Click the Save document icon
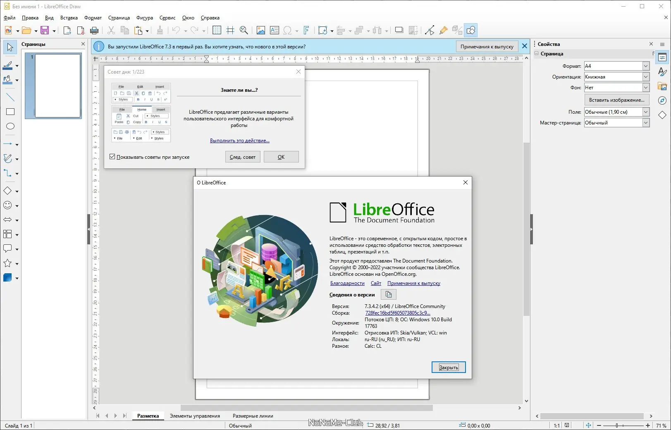The height and width of the screenshot is (430, 671). tap(45, 30)
